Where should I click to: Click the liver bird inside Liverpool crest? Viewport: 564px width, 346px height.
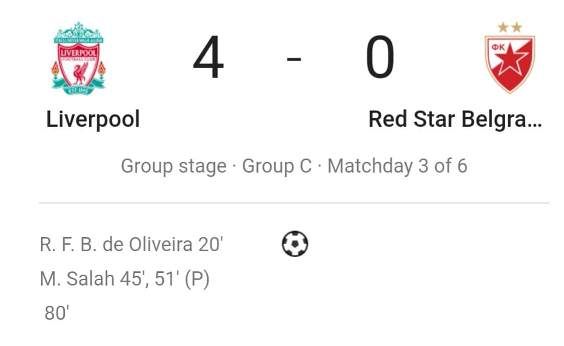[x=80, y=74]
